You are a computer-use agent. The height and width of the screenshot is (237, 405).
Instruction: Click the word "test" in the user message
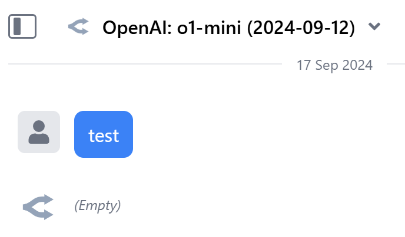pyautogui.click(x=104, y=136)
